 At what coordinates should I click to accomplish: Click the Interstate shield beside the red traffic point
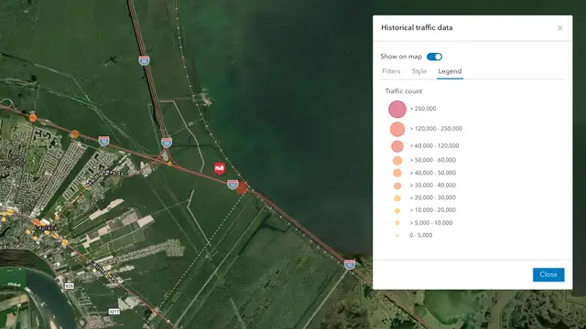point(233,185)
